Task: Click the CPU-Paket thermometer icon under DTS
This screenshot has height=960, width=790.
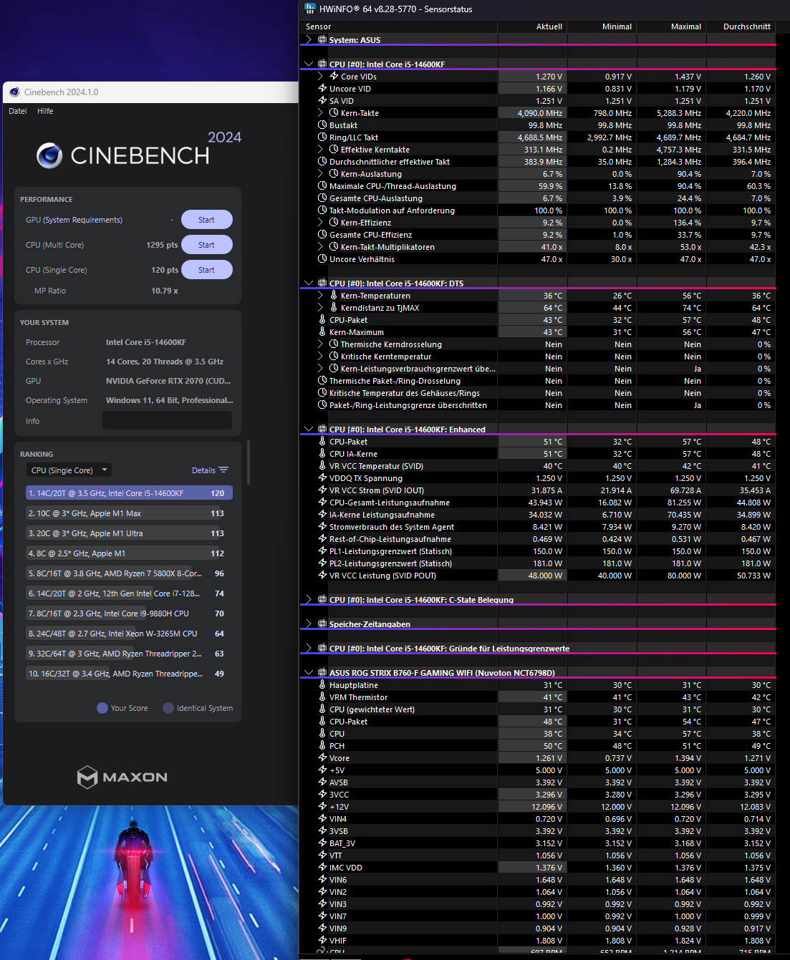Action: 322,320
